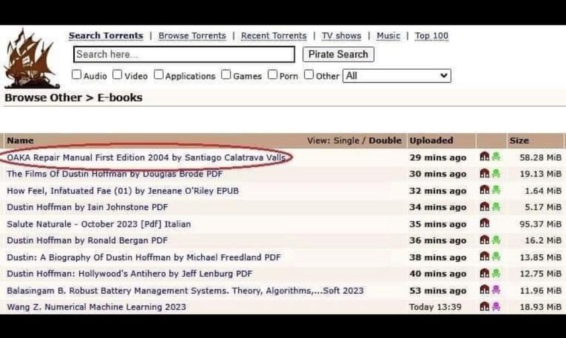Click the Today 13:39 upload time
The image size is (566, 338).
pos(435,307)
